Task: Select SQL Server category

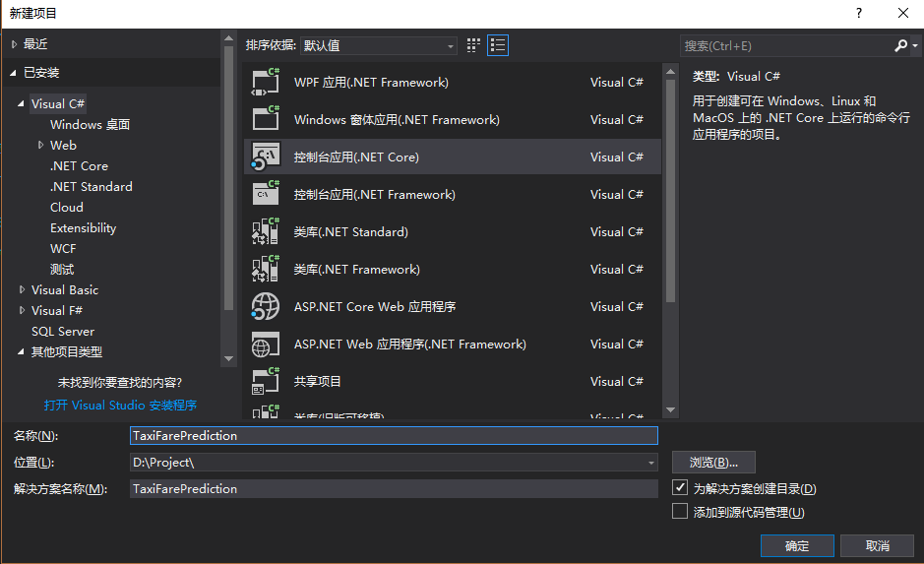Action: (x=62, y=331)
